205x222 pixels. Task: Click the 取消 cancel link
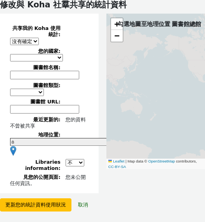coord(83,205)
